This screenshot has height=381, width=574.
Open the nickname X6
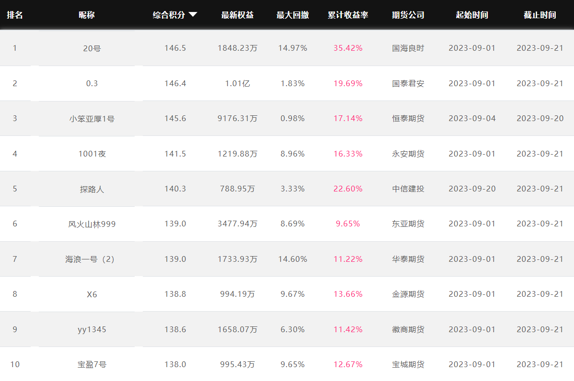pyautogui.click(x=92, y=294)
